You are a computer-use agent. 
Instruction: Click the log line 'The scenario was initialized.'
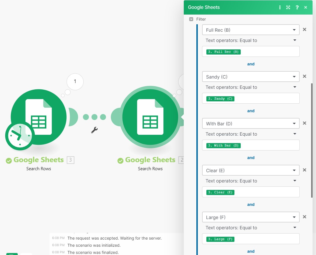coord(94,245)
